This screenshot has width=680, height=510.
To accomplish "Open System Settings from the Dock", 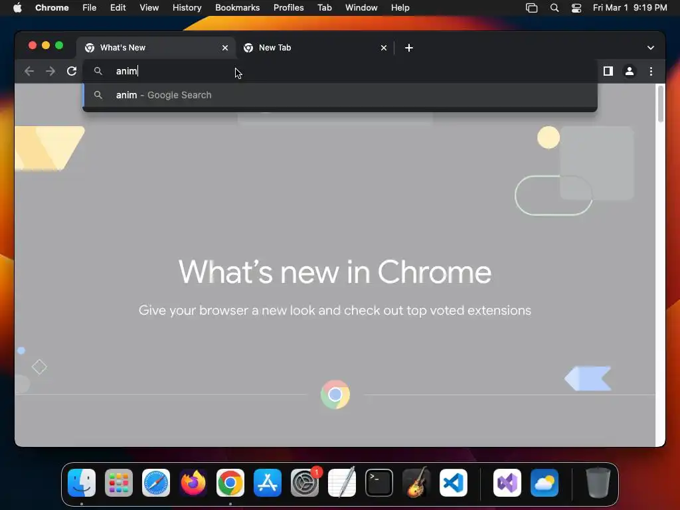I will [305, 483].
